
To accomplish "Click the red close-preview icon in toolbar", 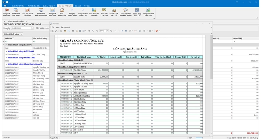I will (x=157, y=31).
